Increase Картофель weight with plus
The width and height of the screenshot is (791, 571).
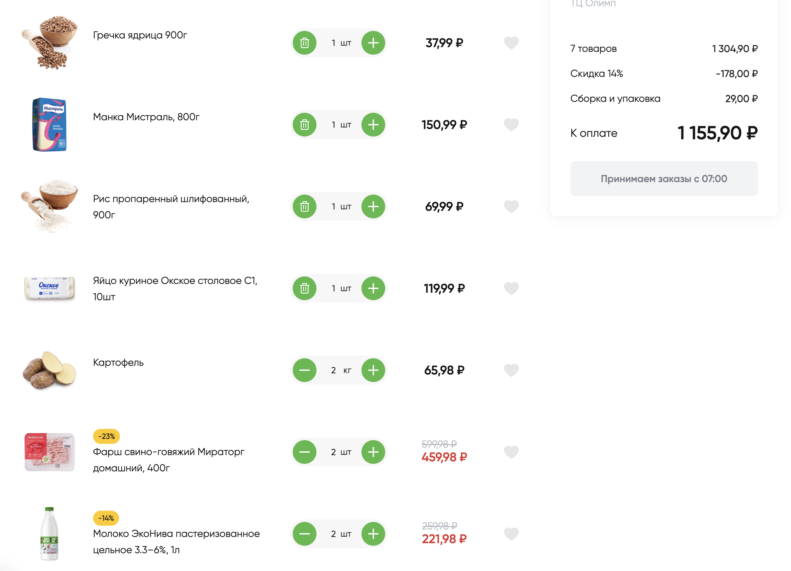click(x=373, y=370)
